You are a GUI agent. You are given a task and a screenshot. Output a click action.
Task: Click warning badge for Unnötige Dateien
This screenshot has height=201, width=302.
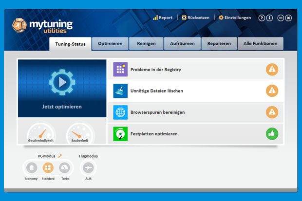point(272,91)
